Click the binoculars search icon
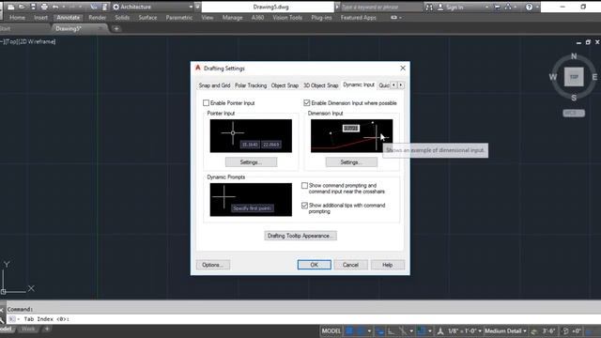 coord(429,7)
